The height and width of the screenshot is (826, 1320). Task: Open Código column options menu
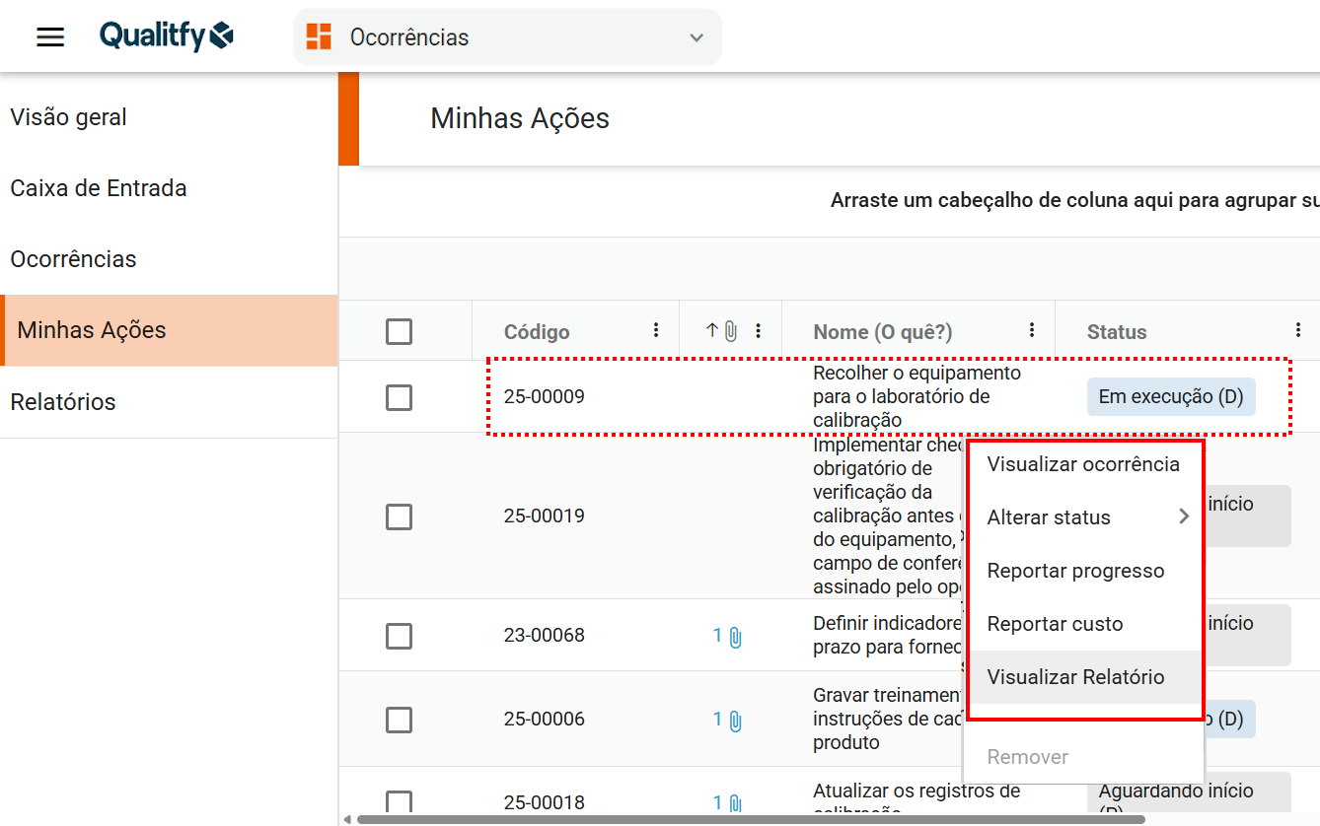pos(656,330)
